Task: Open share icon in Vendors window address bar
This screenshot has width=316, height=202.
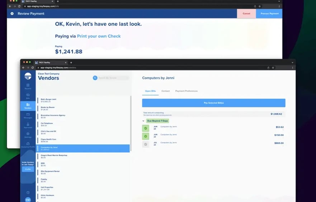Action: pyautogui.click(x=268, y=68)
